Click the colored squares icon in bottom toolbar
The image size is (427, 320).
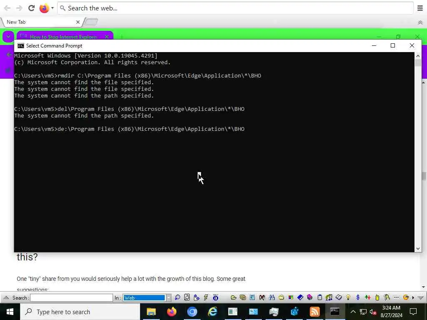tap(291, 297)
